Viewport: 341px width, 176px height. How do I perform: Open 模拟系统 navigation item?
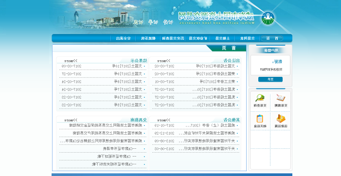point(148,38)
